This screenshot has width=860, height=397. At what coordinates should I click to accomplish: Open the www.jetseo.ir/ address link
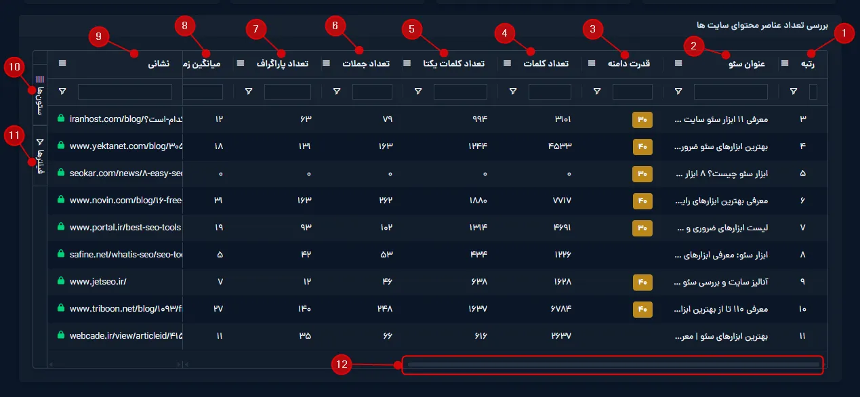[x=98, y=281]
